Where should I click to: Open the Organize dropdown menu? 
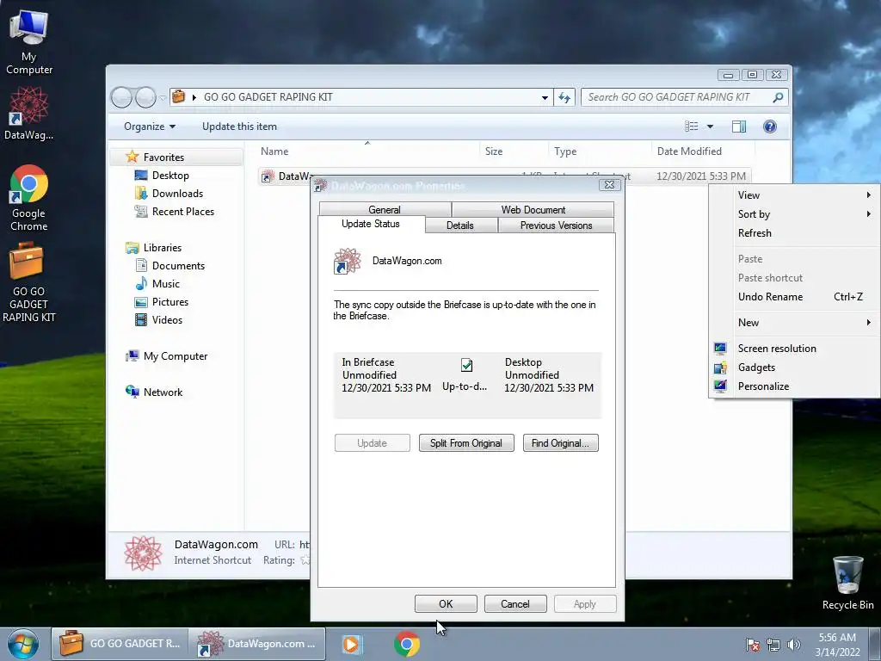coord(150,127)
